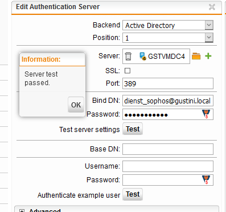
Task: Click the GSTVMDC4 network host icon
Action: coord(143,56)
